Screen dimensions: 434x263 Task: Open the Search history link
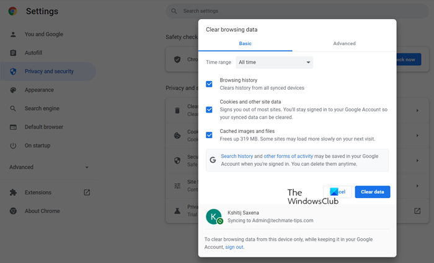(237, 157)
